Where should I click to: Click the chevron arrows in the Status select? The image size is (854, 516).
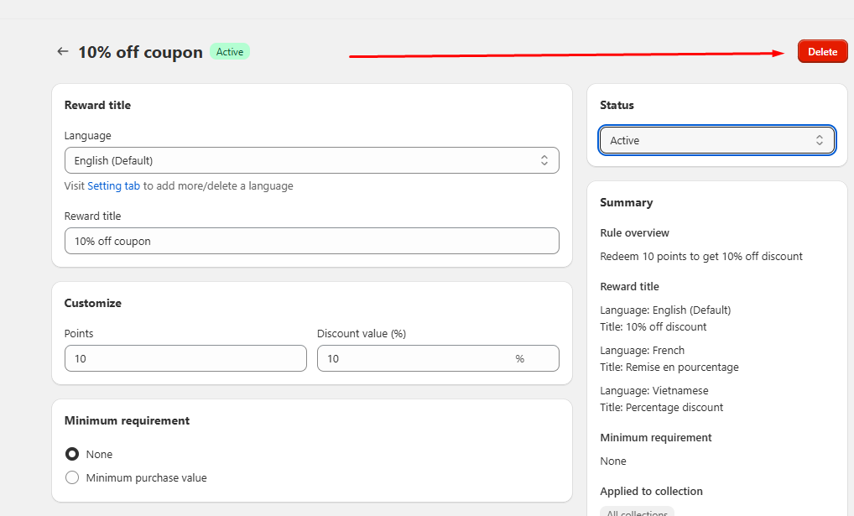coord(819,141)
